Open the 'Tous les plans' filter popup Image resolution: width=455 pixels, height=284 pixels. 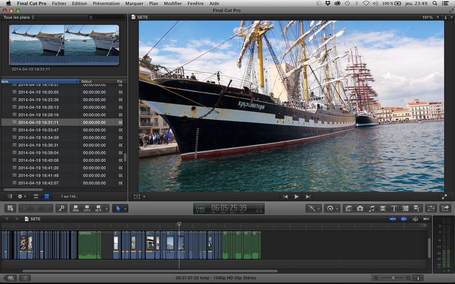click(x=19, y=17)
